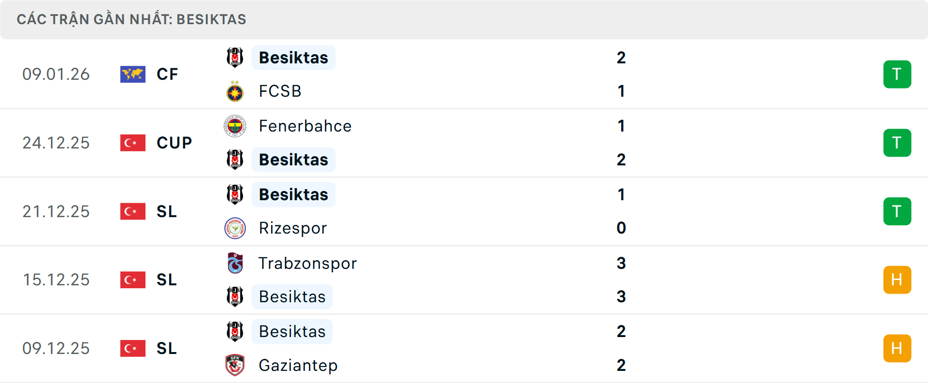Image resolution: width=928 pixels, height=383 pixels.
Task: Open the Trabzonspor team name
Action: 307,263
